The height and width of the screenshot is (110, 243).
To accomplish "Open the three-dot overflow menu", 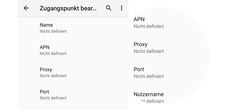I will point(121,8).
